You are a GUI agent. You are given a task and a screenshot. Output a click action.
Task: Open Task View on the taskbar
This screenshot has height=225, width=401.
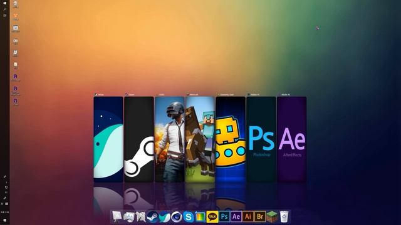click(4, 16)
